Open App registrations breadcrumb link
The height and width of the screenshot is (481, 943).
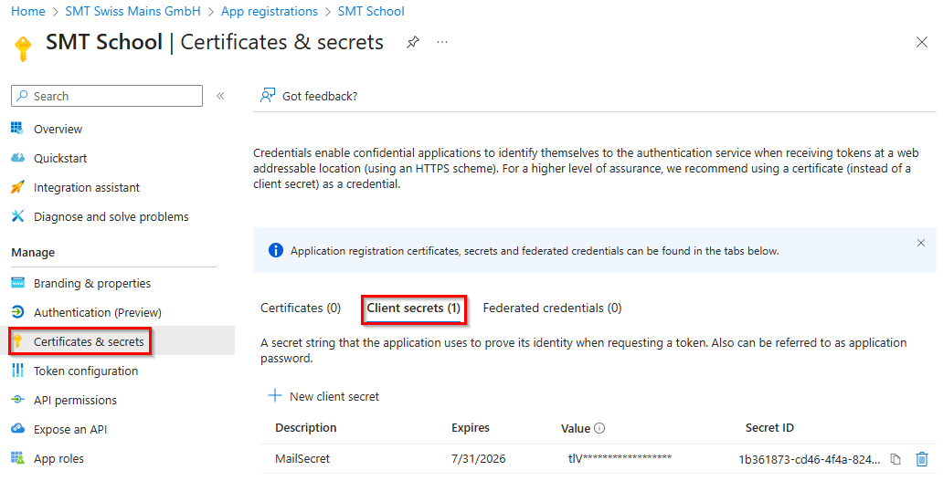click(270, 12)
